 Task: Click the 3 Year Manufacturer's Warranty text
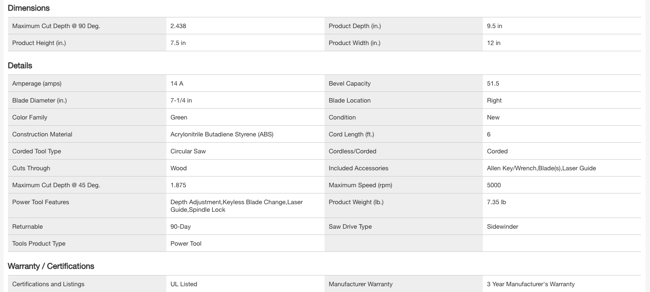tap(531, 284)
